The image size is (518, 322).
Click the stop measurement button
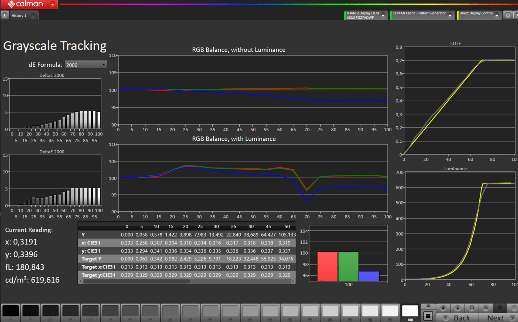click(443, 308)
